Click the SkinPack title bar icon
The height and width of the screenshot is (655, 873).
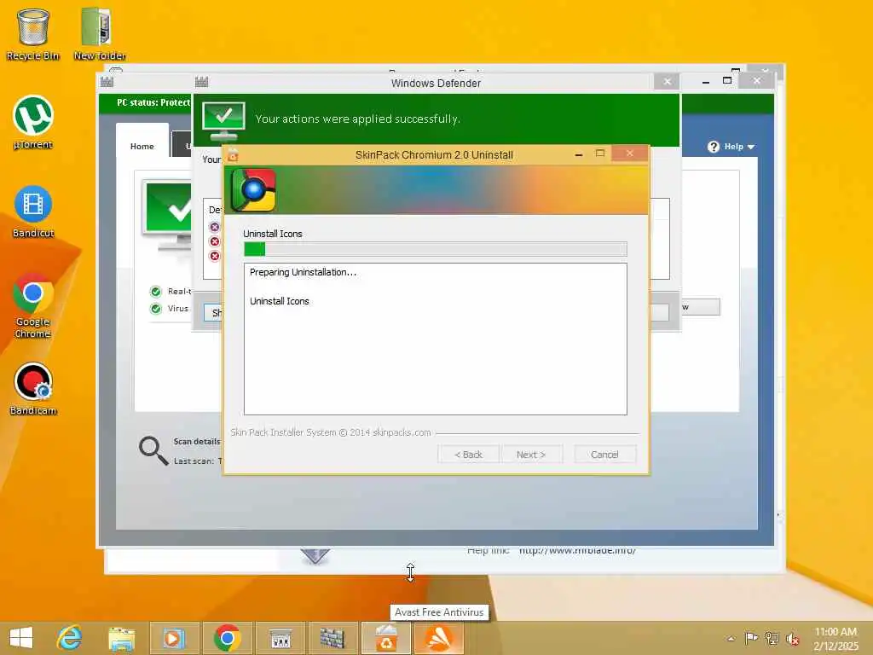233,155
